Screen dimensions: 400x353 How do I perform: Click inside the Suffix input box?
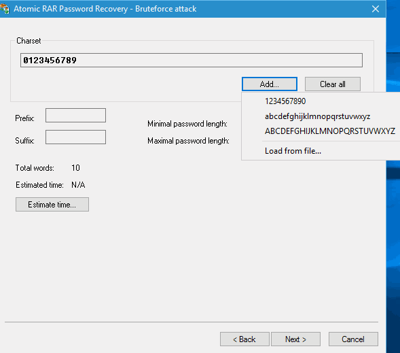click(75, 137)
